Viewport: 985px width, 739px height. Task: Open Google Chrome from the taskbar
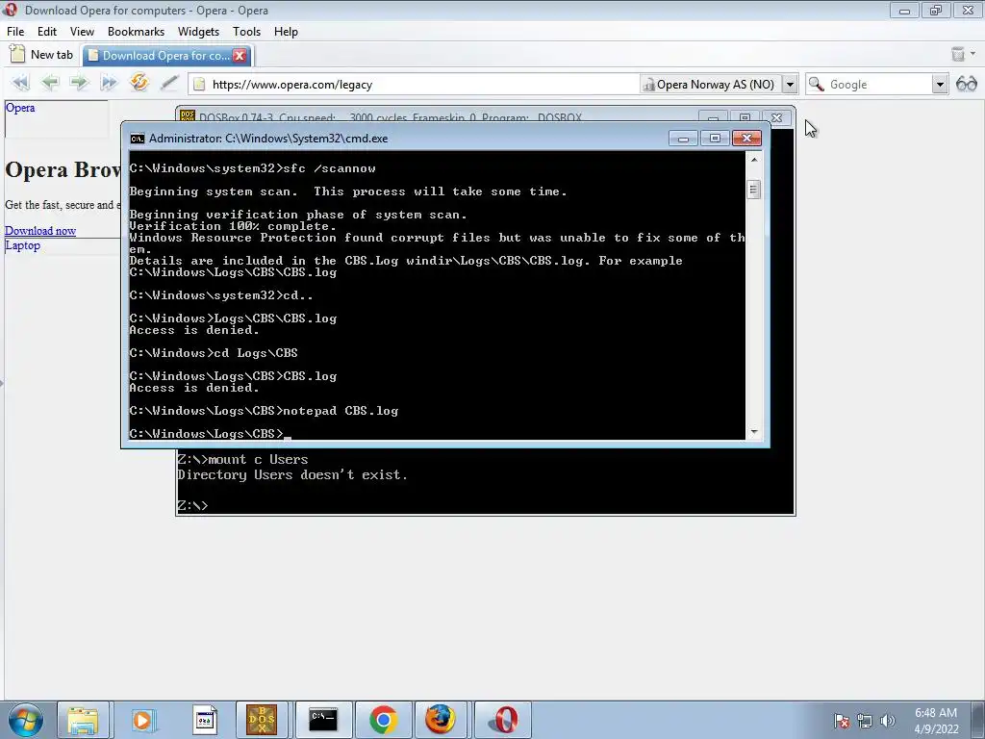point(383,720)
